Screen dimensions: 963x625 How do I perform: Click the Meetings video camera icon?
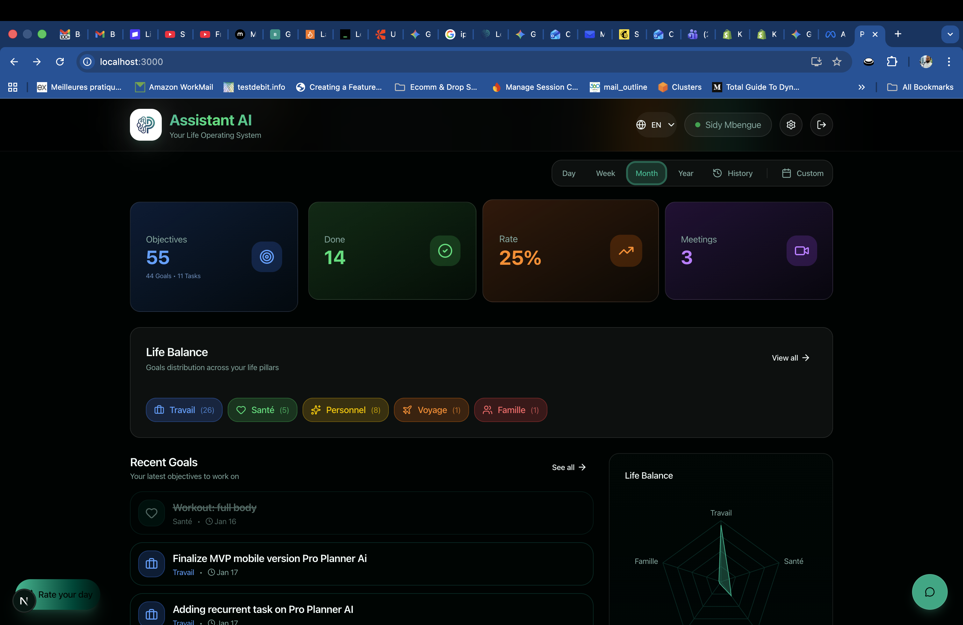[x=801, y=251]
